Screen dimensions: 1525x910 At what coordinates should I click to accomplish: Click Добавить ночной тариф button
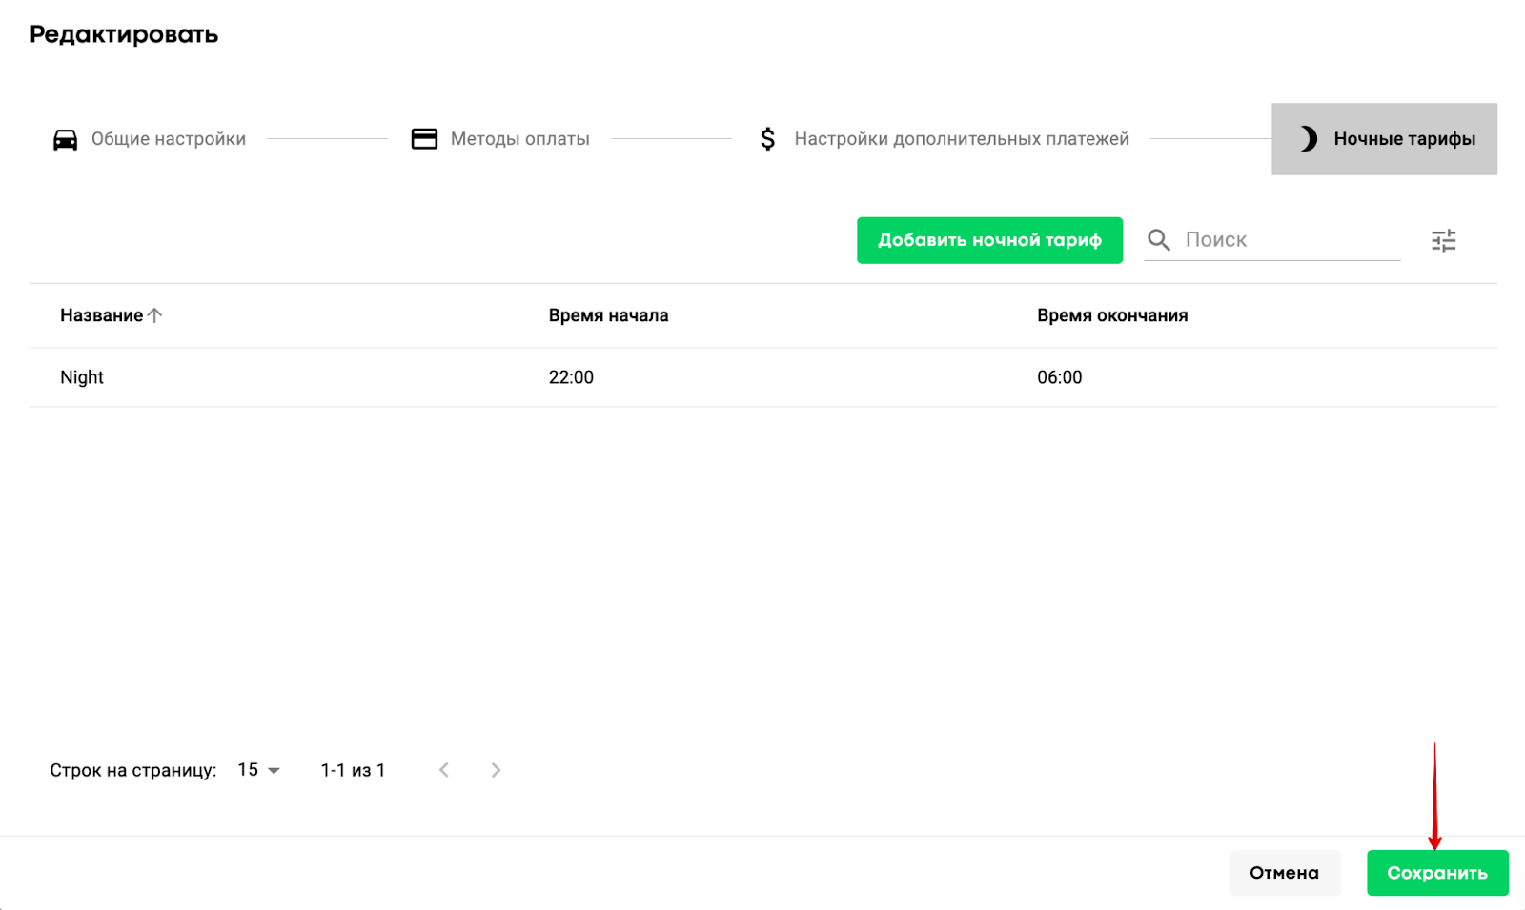989,240
